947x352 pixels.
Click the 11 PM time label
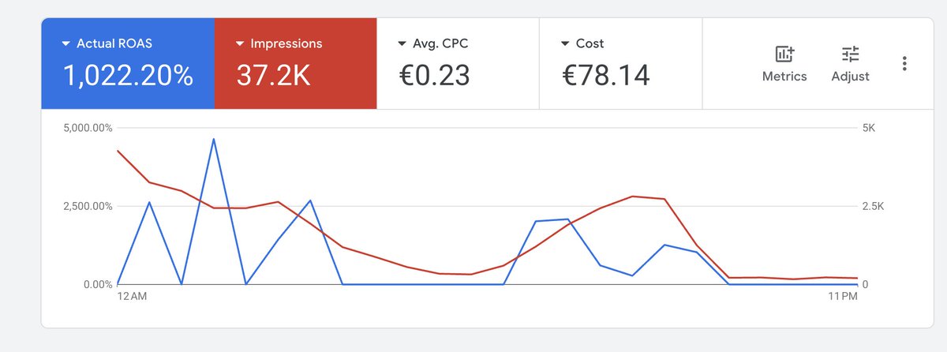(x=842, y=297)
